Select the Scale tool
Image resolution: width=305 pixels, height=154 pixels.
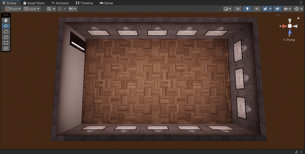(6, 37)
